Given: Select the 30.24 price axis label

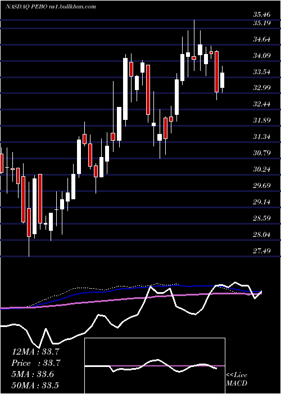Looking at the screenshot, I should click(262, 169).
